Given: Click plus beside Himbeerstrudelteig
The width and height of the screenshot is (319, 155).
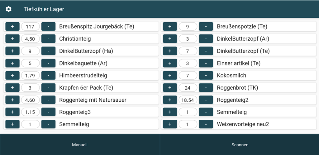Looking at the screenshot, I should (12, 75).
